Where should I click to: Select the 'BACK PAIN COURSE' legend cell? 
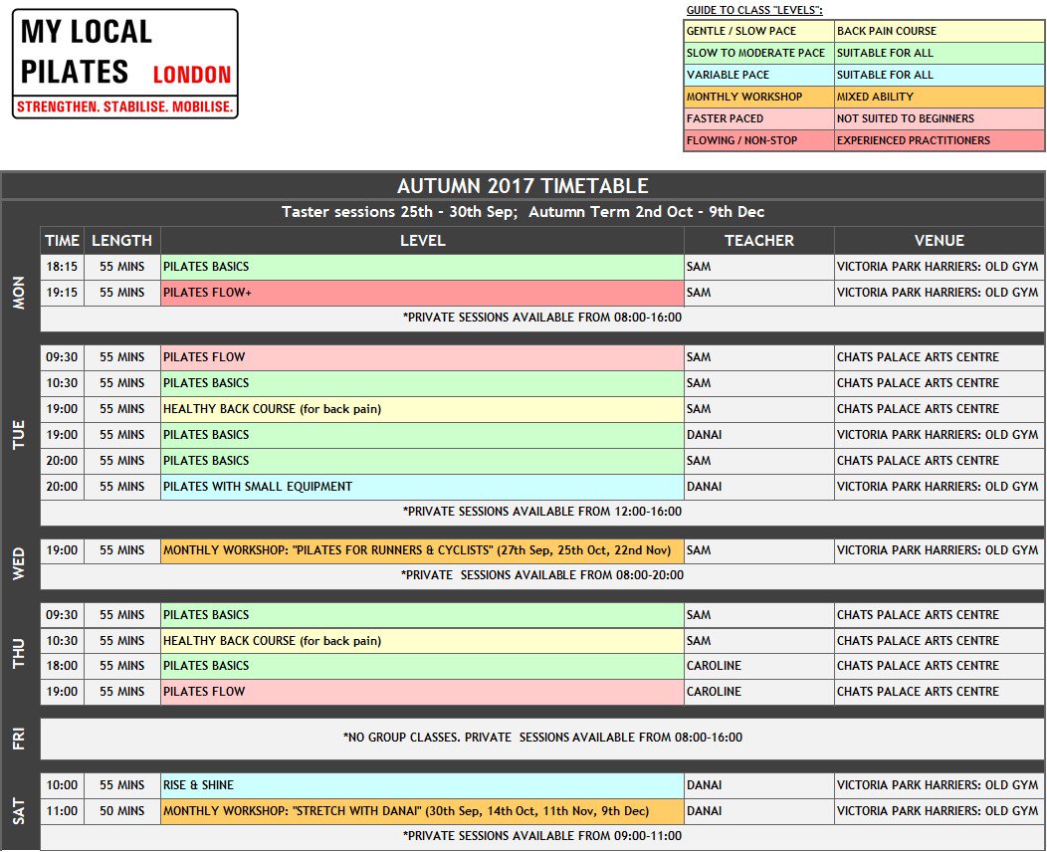[940, 32]
